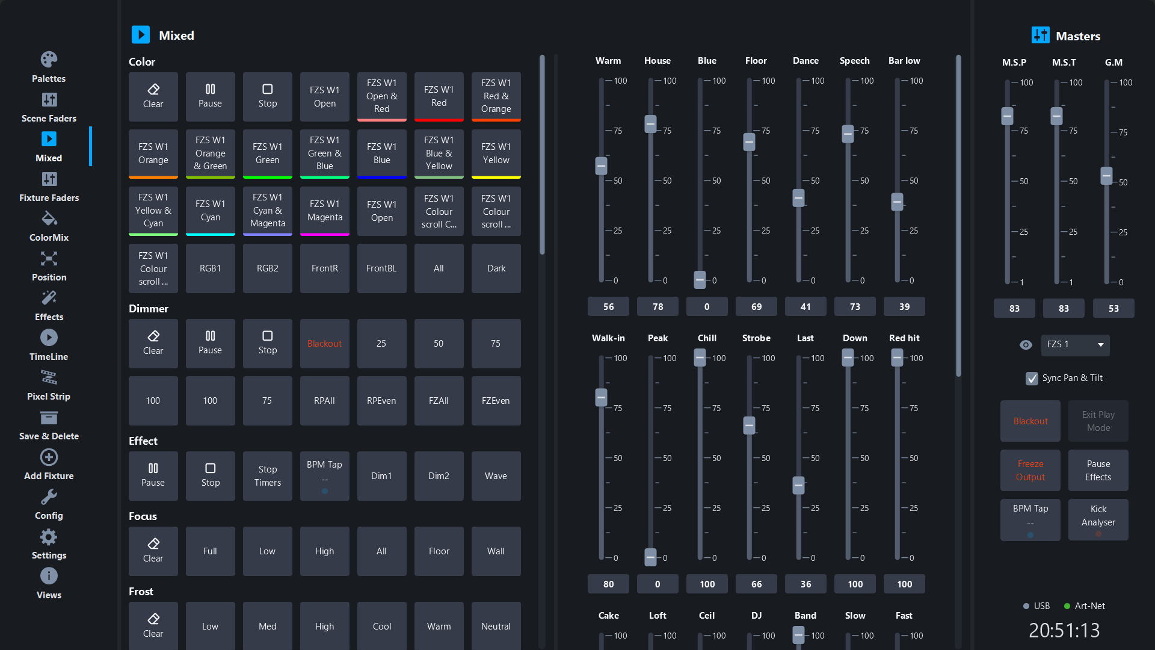The width and height of the screenshot is (1155, 650).
Task: Click the Focus Floor button
Action: point(439,551)
